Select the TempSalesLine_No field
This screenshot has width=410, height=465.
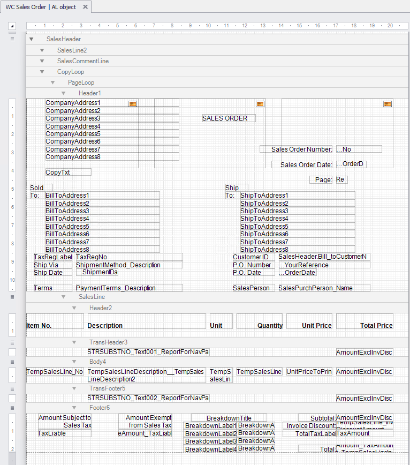55,372
